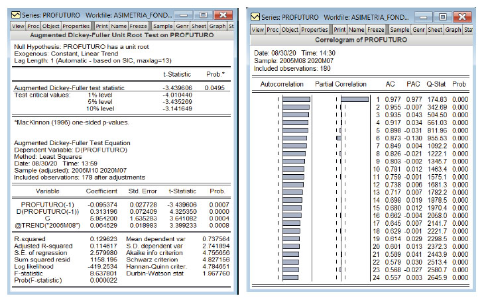Click Sheet button in ADF test window
Screen dimensions: 488x298
[199, 26]
